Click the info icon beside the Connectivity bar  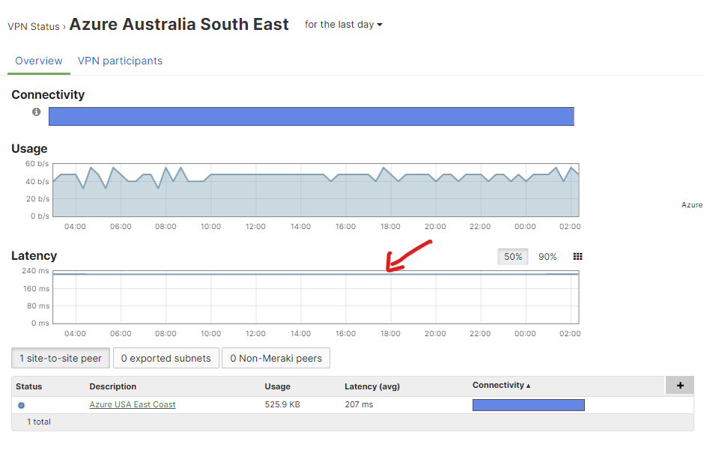click(x=36, y=112)
